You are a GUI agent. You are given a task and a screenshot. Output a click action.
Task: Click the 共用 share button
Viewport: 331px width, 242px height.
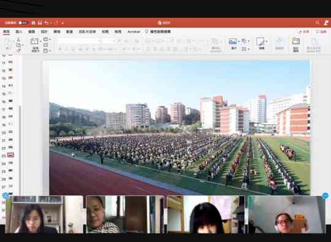tap(304, 32)
